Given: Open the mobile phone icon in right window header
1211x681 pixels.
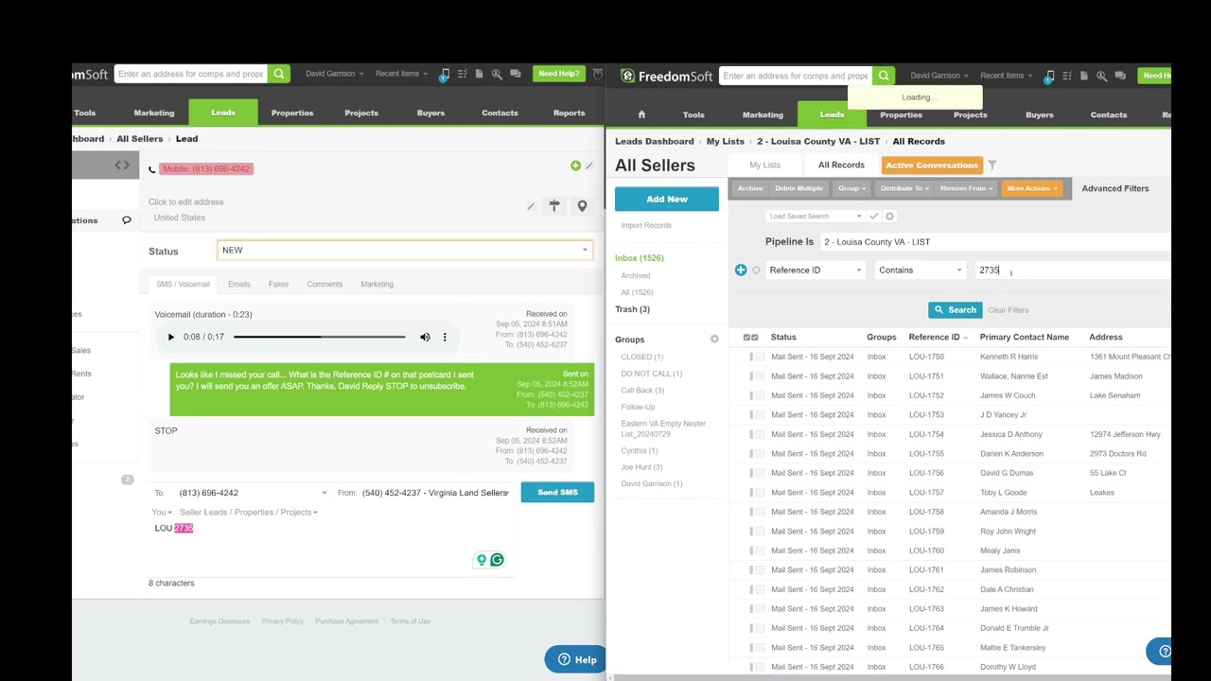Looking at the screenshot, I should [x=1049, y=77].
